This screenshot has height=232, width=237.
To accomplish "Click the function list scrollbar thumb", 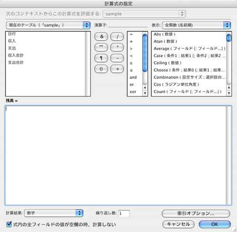I will coord(228,38).
